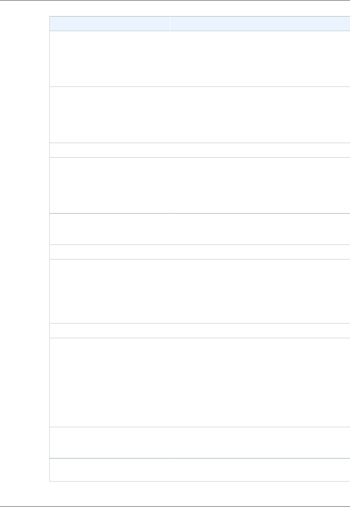Select the seventh body row's wide cell
Screen dimensions: 350x507
(x=260, y=291)
